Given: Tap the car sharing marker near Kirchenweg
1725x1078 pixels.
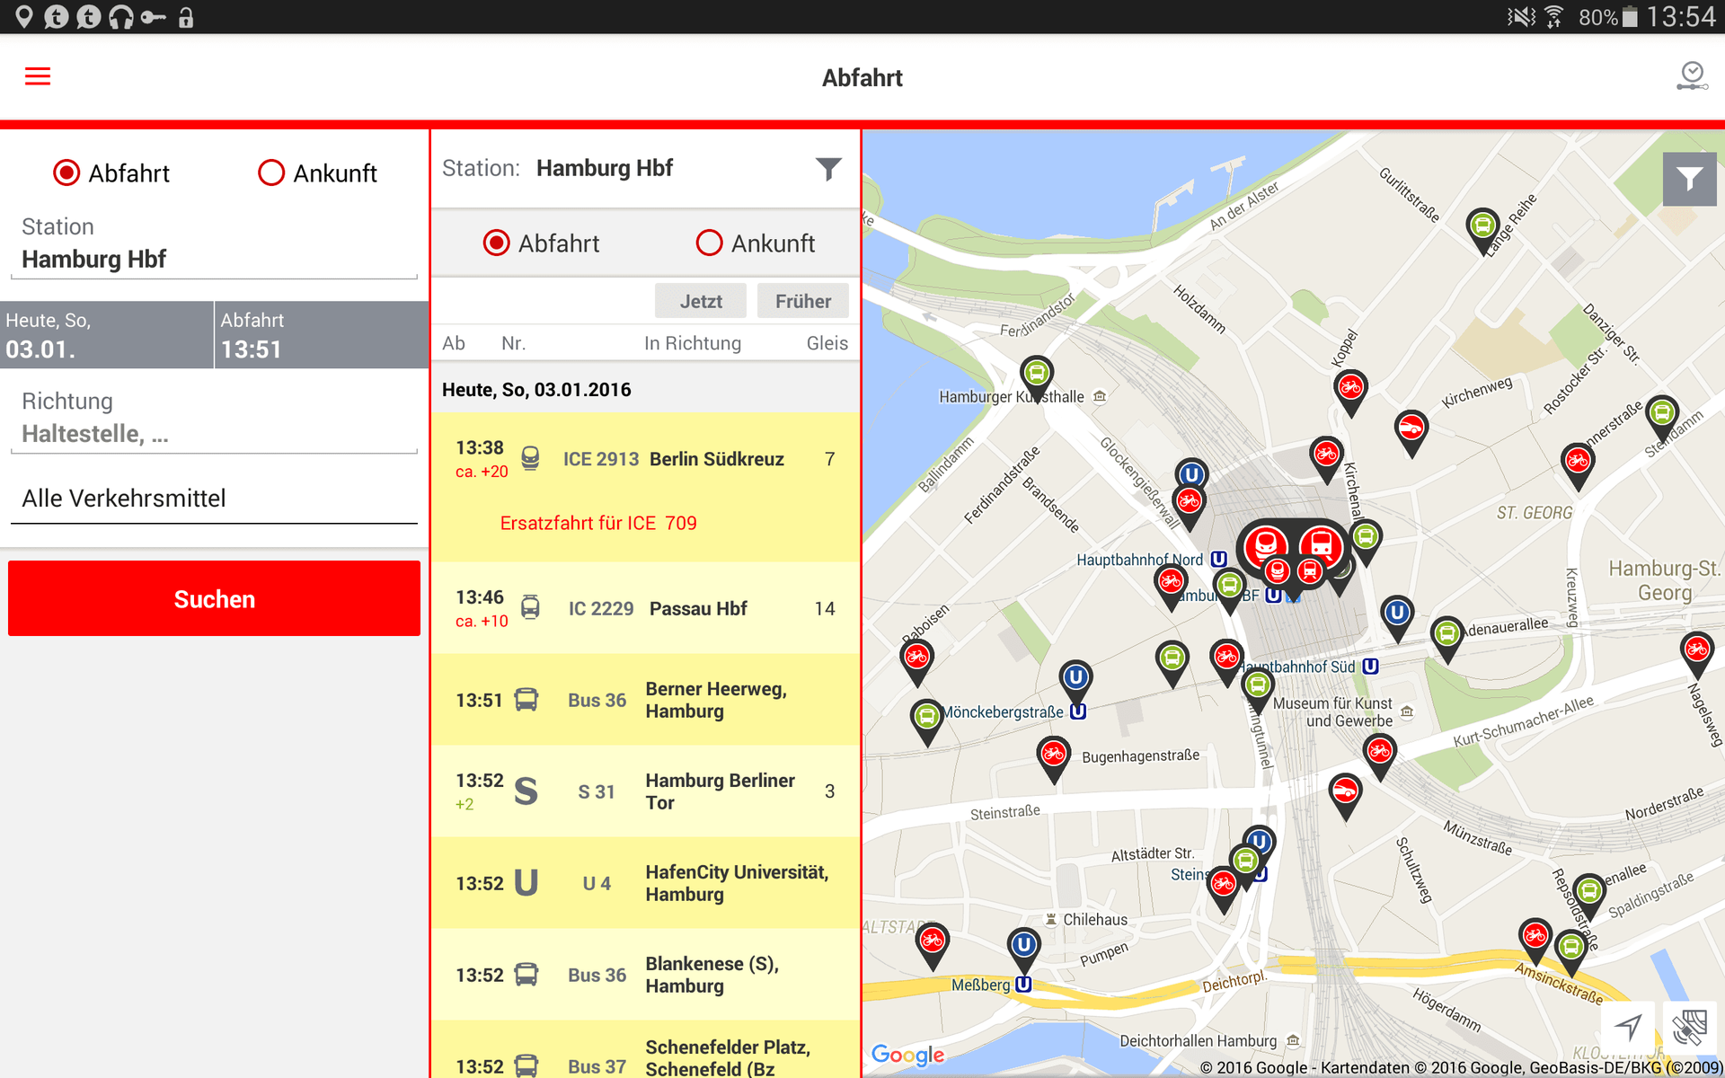Looking at the screenshot, I should (x=1411, y=430).
